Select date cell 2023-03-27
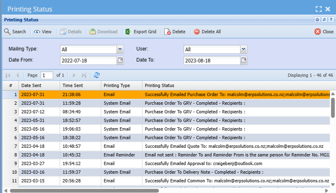The height and width of the screenshot is (193, 336). (39, 163)
